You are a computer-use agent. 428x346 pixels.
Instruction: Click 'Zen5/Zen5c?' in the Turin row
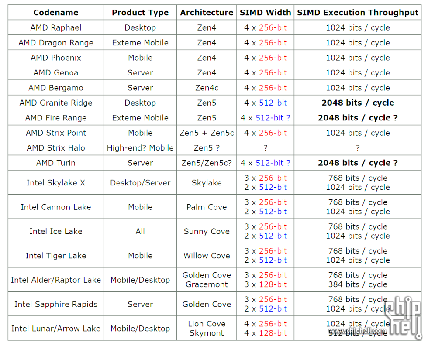pos(207,162)
